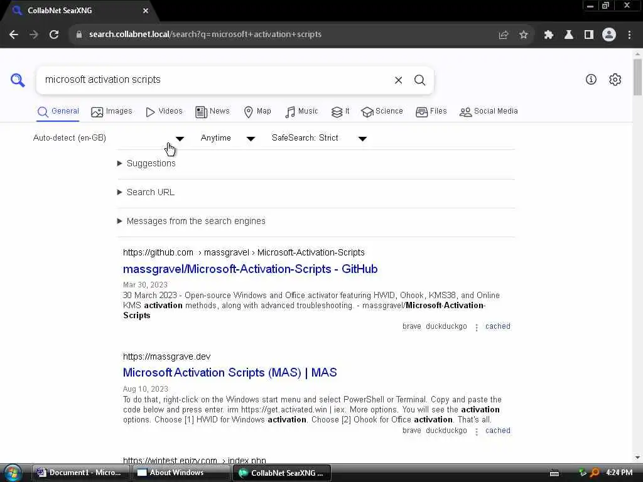Open massgravel/Microsoft-Activation-Scripts GitHub link
The image size is (643, 482).
click(250, 269)
